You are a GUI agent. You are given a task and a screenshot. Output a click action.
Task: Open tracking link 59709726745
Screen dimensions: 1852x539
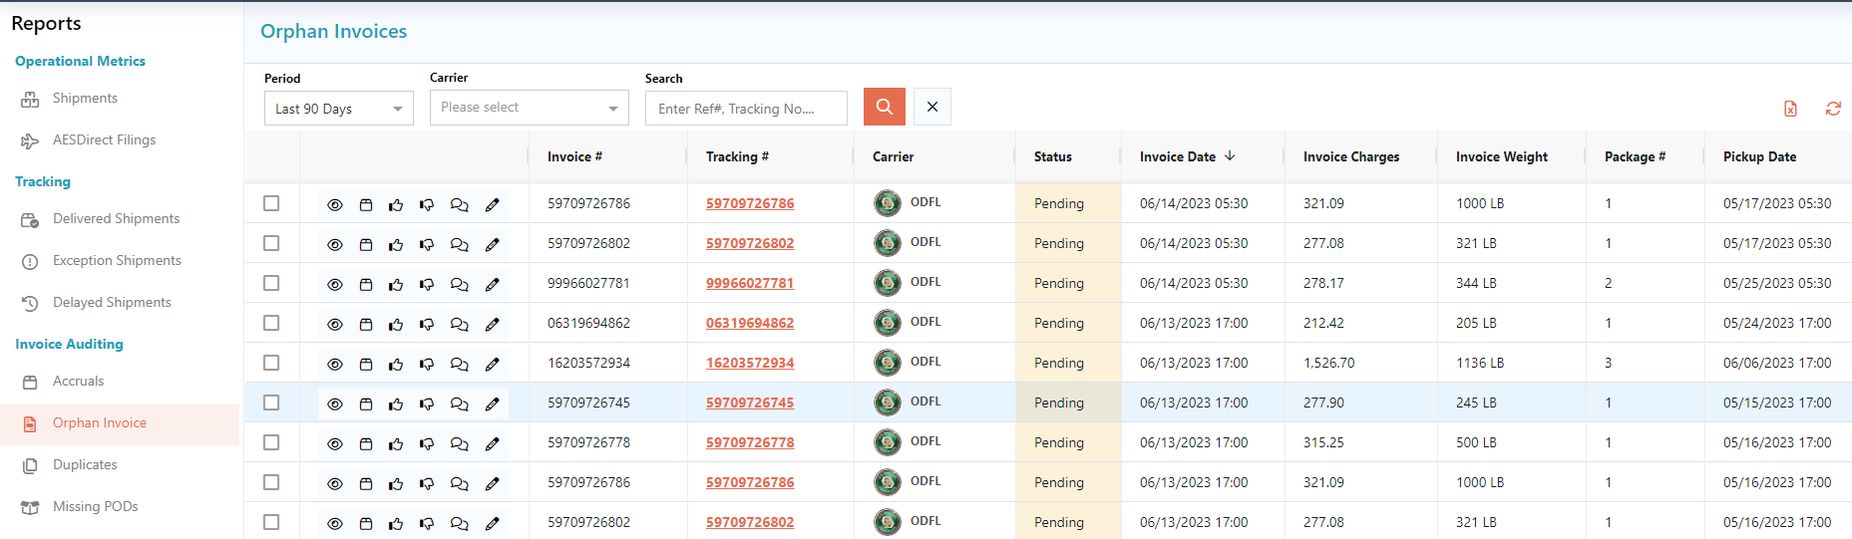(750, 403)
